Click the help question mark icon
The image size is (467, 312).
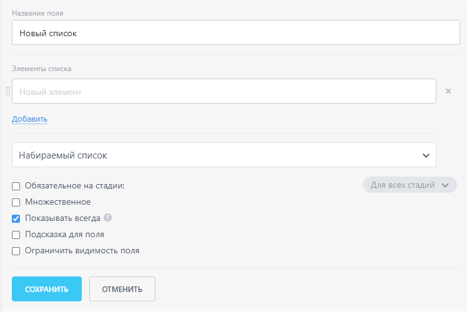[x=107, y=218]
